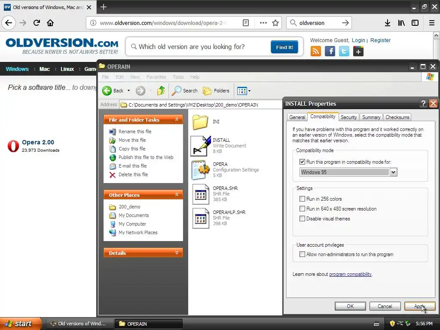Open the Windows 95 compatibility dropdown
Screen dimensions: 440x330
pyautogui.click(x=393, y=172)
